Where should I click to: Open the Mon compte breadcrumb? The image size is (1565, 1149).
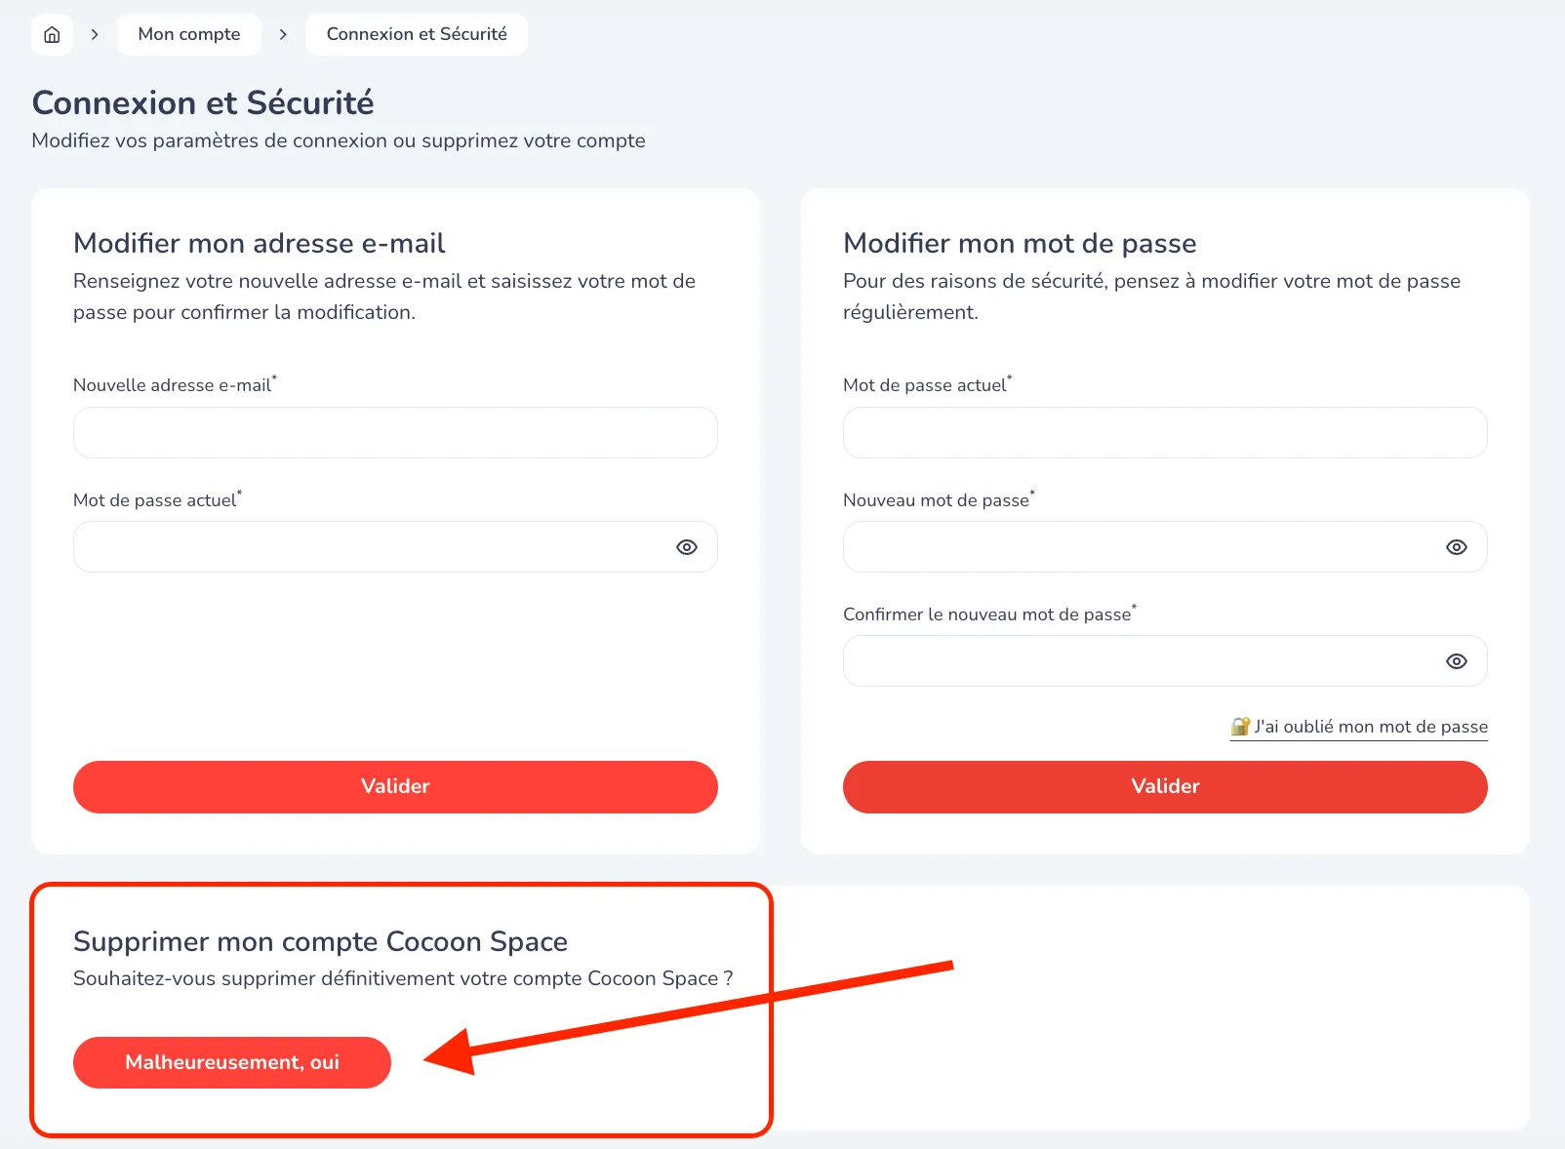pyautogui.click(x=189, y=34)
